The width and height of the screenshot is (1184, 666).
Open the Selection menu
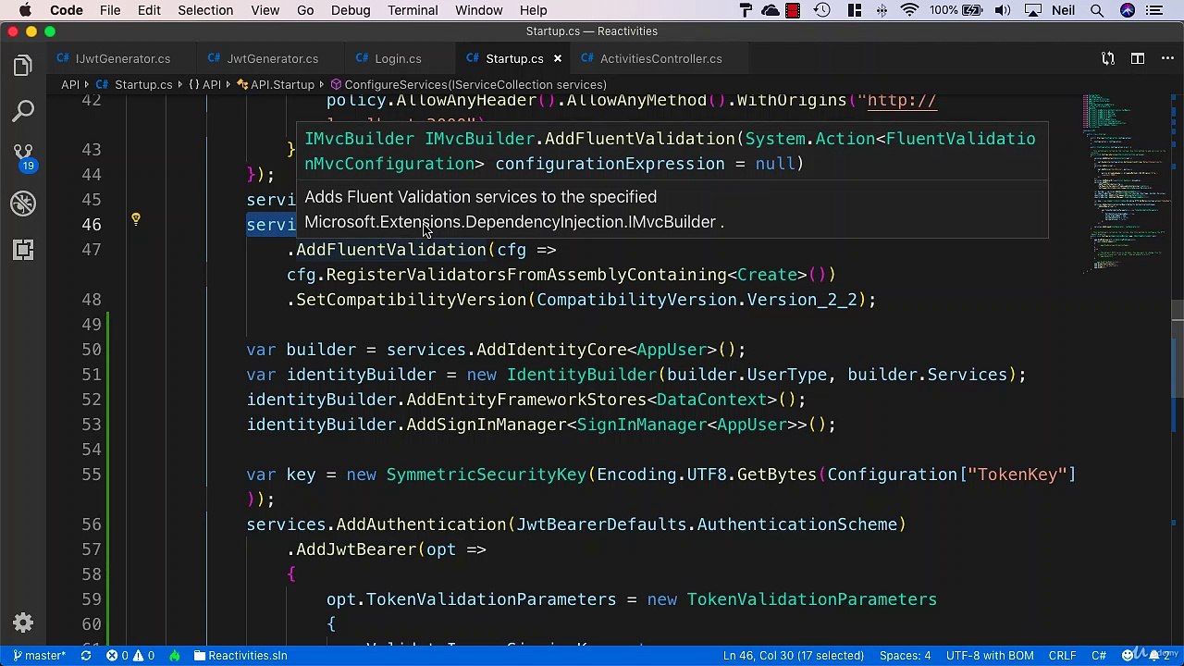205,10
